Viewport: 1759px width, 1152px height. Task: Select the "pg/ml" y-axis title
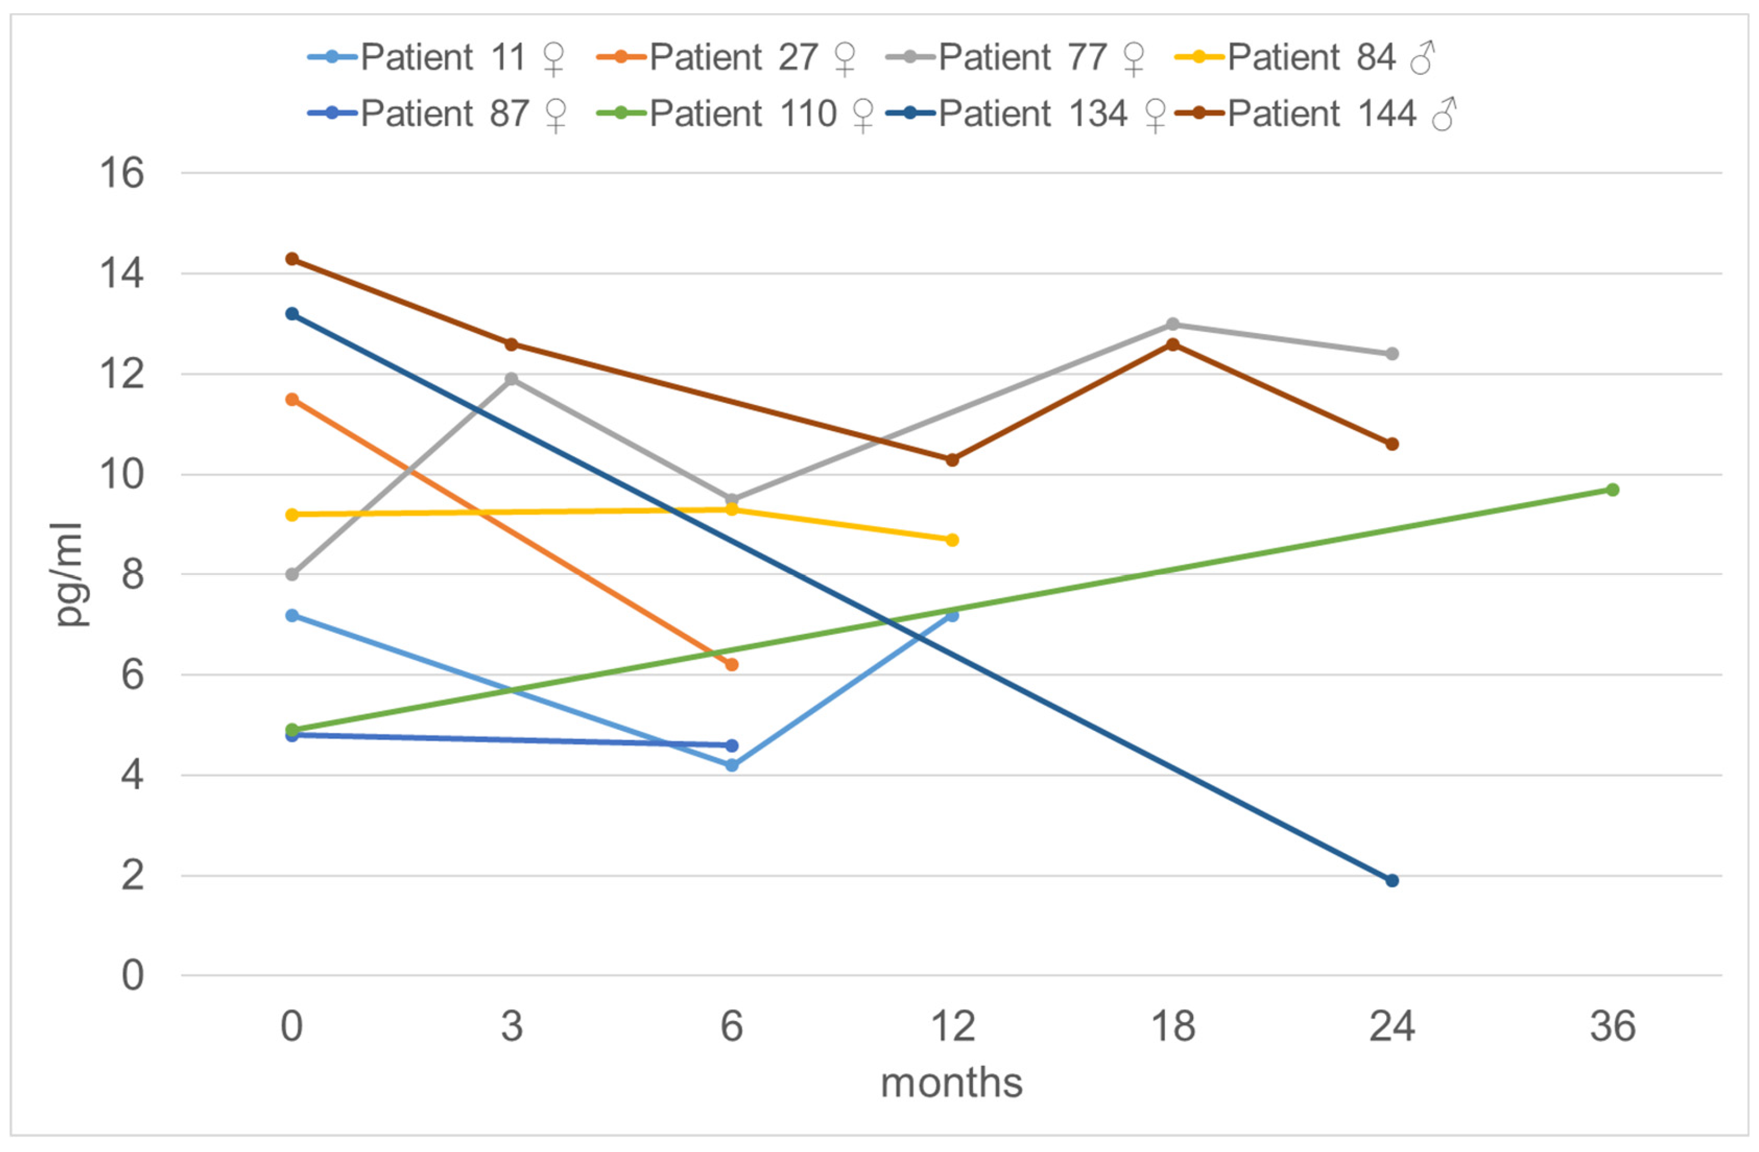(72, 574)
